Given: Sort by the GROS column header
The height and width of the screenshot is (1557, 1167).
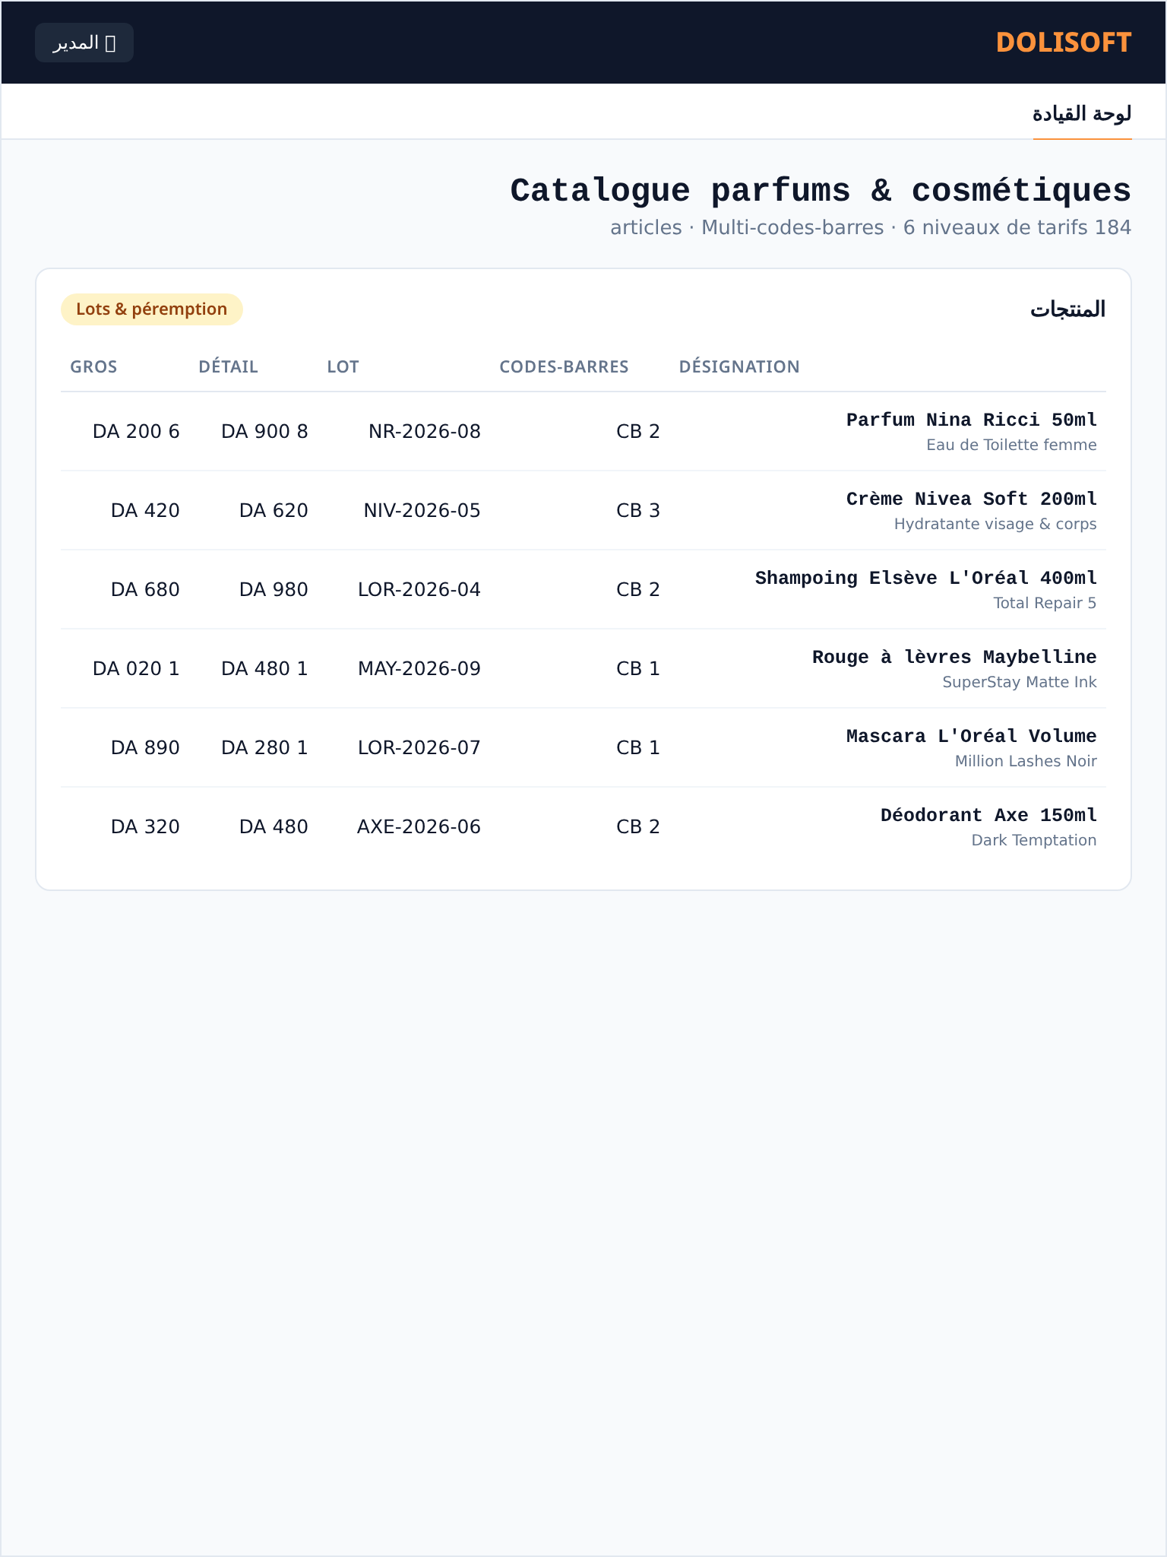Looking at the screenshot, I should point(93,367).
